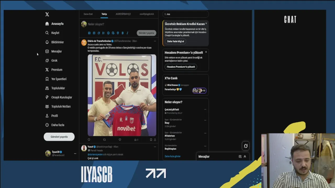The height and width of the screenshot is (188, 335).
Task: Open Diário de Transferências profile avatar
Action: 84,43
